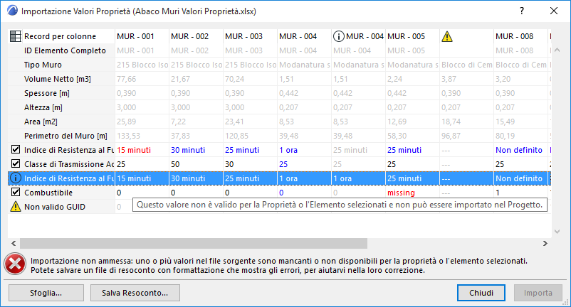Click the blue '1 ora' value in the MUR - 004 column
The height and width of the screenshot is (307, 571).
[x=288, y=150]
